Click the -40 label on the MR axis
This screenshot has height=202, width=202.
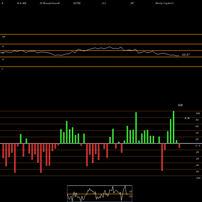[197, 159]
